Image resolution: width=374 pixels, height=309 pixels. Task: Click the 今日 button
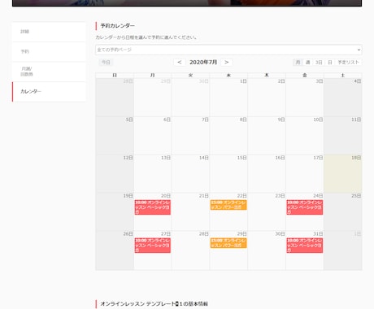coord(106,63)
